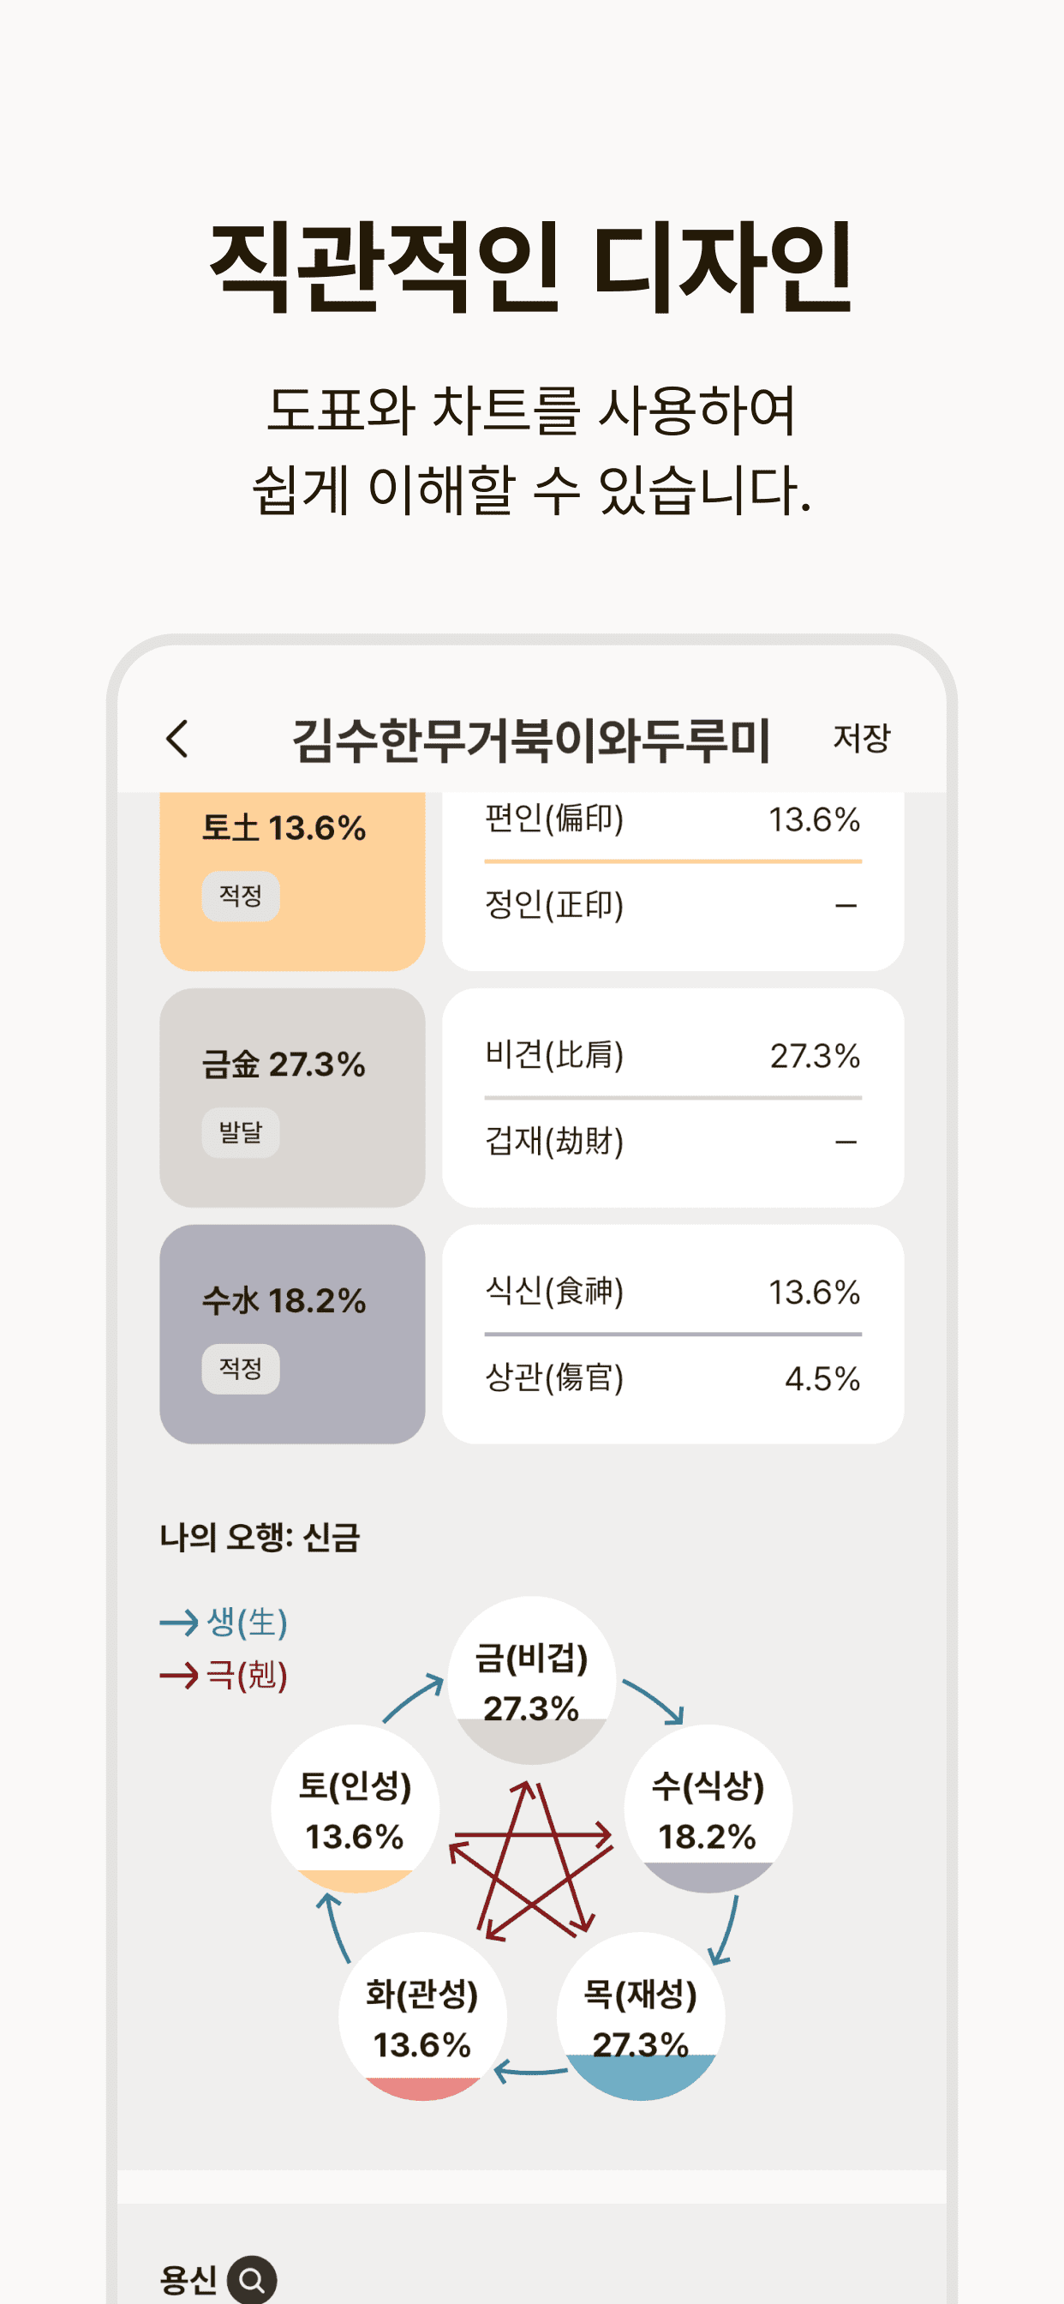
Task: Tap the back arrow icon
Action: [x=177, y=739]
